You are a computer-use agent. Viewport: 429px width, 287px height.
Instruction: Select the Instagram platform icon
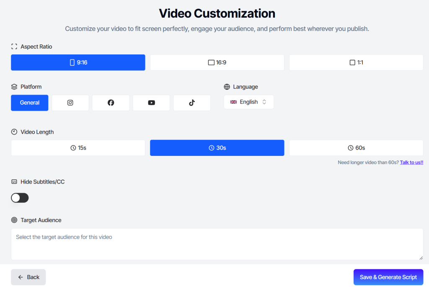pos(70,102)
